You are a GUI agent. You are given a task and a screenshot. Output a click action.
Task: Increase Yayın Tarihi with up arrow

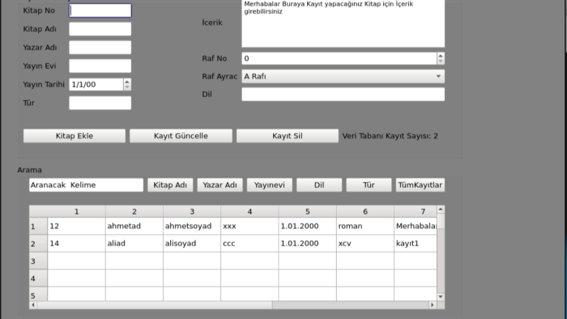pyautogui.click(x=127, y=81)
